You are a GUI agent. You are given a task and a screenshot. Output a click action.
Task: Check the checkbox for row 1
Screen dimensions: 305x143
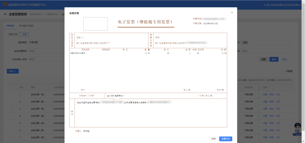coord(12,94)
